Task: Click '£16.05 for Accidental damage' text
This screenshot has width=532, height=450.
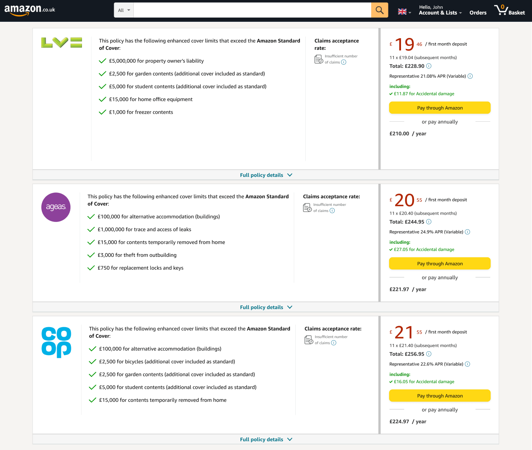Action: point(424,382)
